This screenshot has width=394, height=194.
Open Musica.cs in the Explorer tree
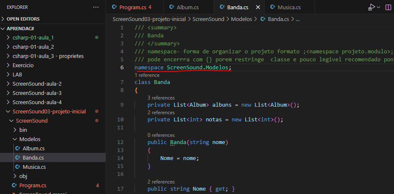34,167
